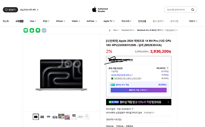
Task: Click the 멤버십 추가 적립 20,000원 value
Action: coord(162,85)
